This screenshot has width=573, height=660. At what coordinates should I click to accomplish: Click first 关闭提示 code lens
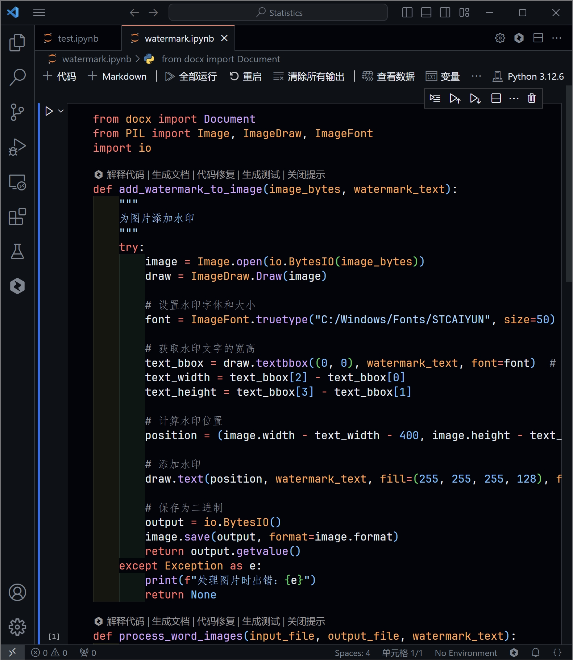306,175
